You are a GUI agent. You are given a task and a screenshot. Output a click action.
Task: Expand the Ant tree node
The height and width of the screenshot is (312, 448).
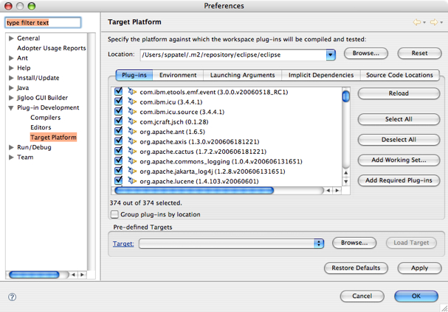click(11, 58)
